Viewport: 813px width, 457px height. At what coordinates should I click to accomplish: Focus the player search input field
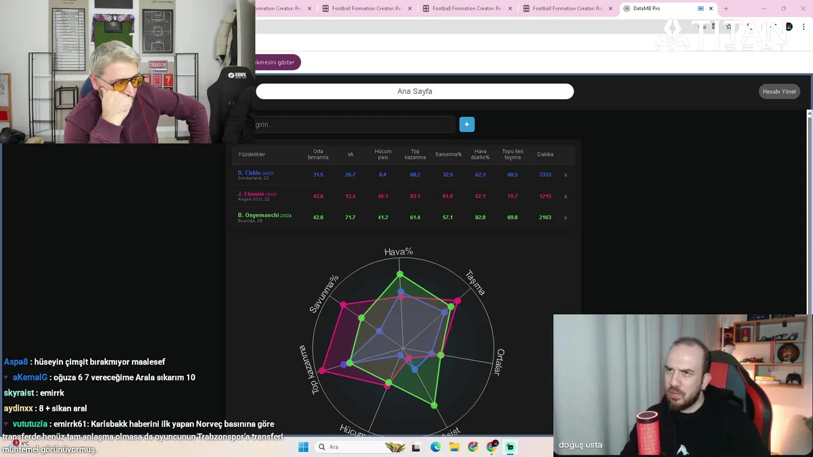click(x=354, y=124)
